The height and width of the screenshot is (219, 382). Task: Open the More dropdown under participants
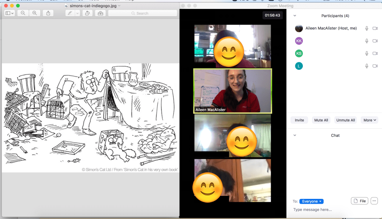(370, 120)
